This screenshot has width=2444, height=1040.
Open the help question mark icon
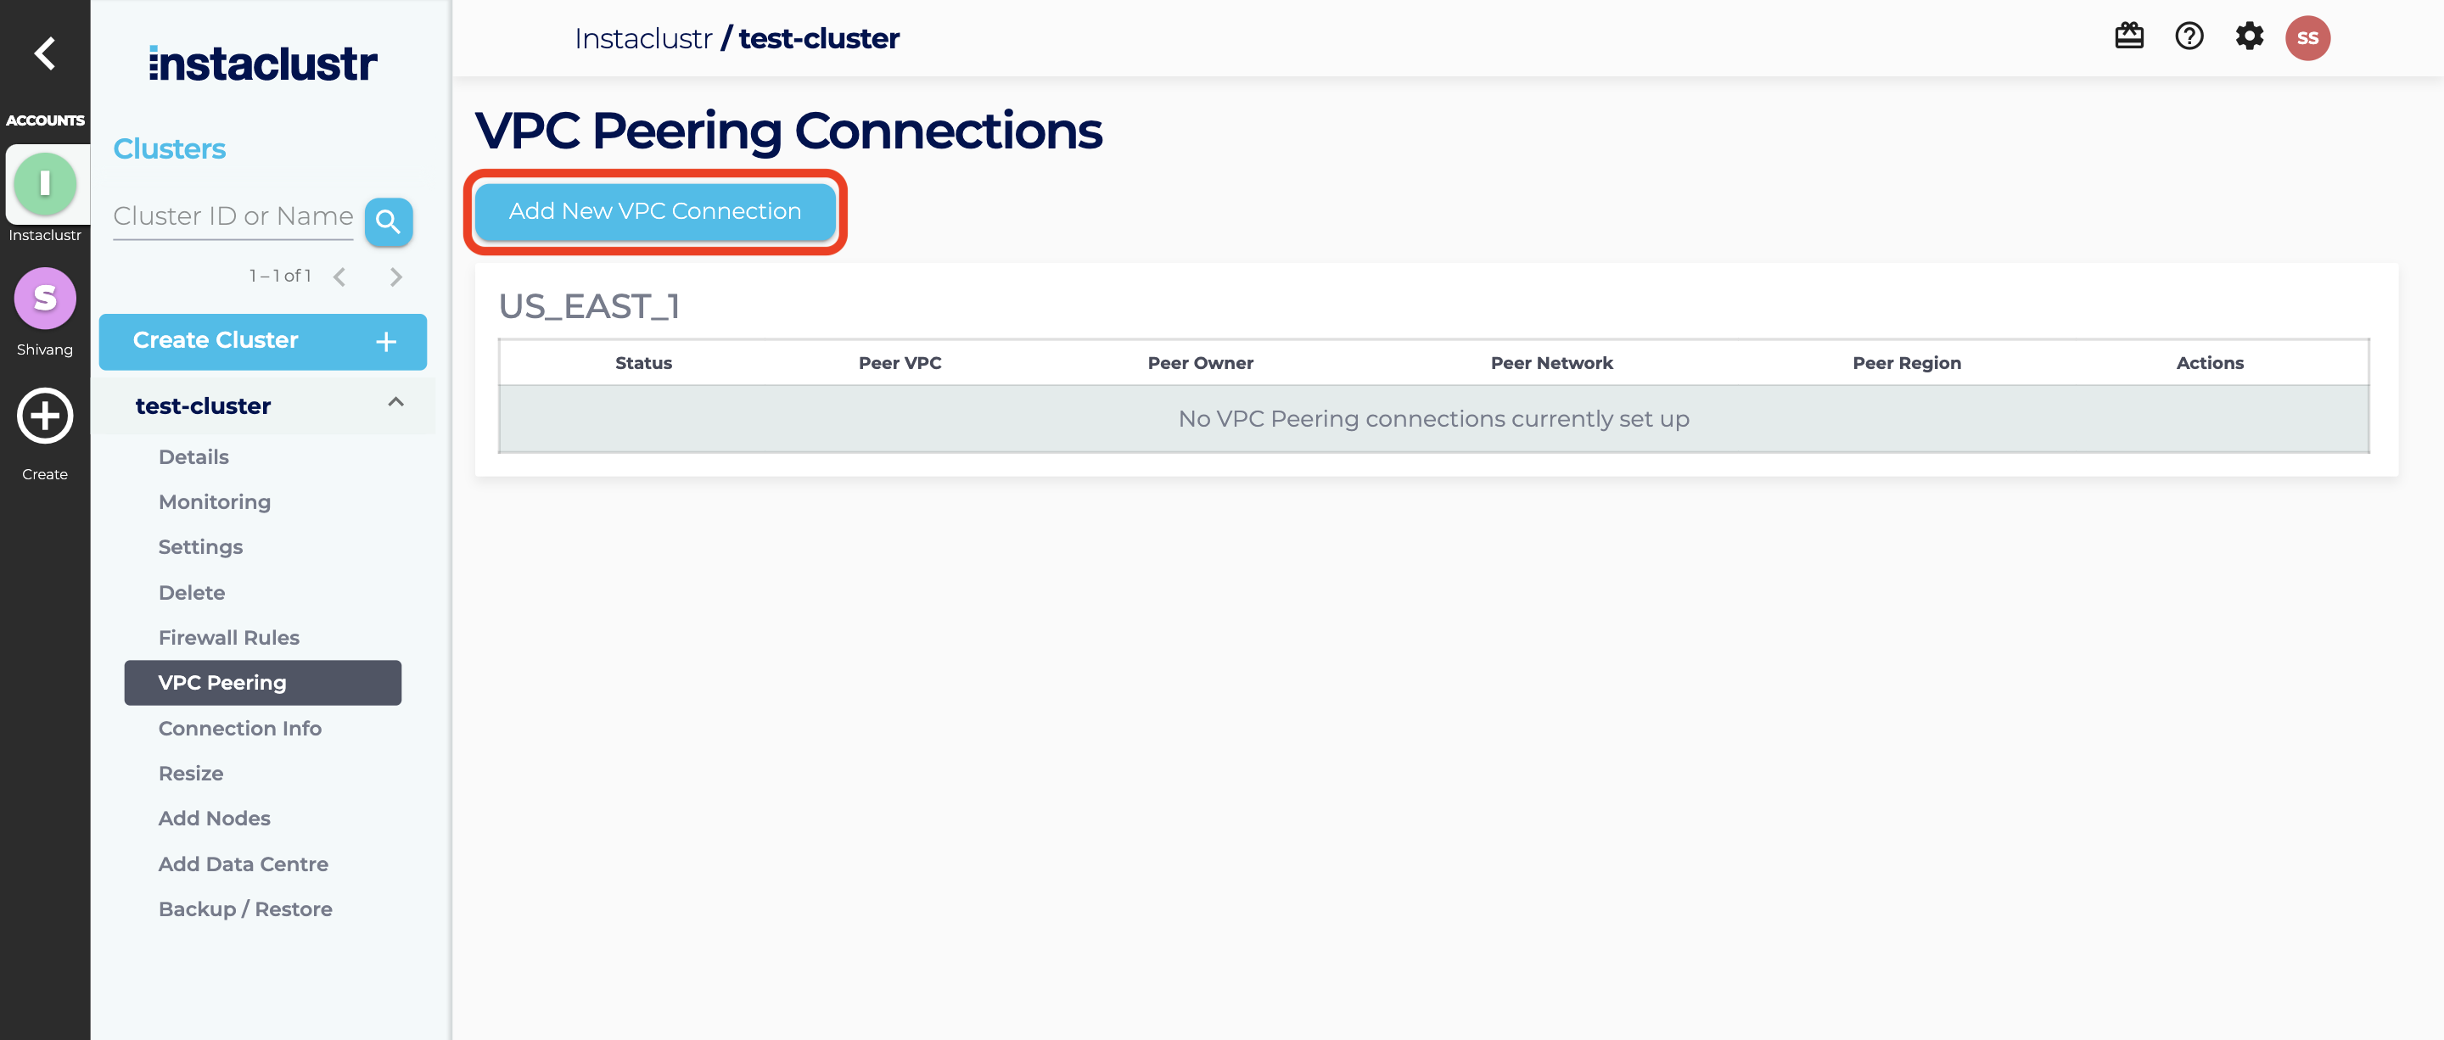click(x=2189, y=37)
